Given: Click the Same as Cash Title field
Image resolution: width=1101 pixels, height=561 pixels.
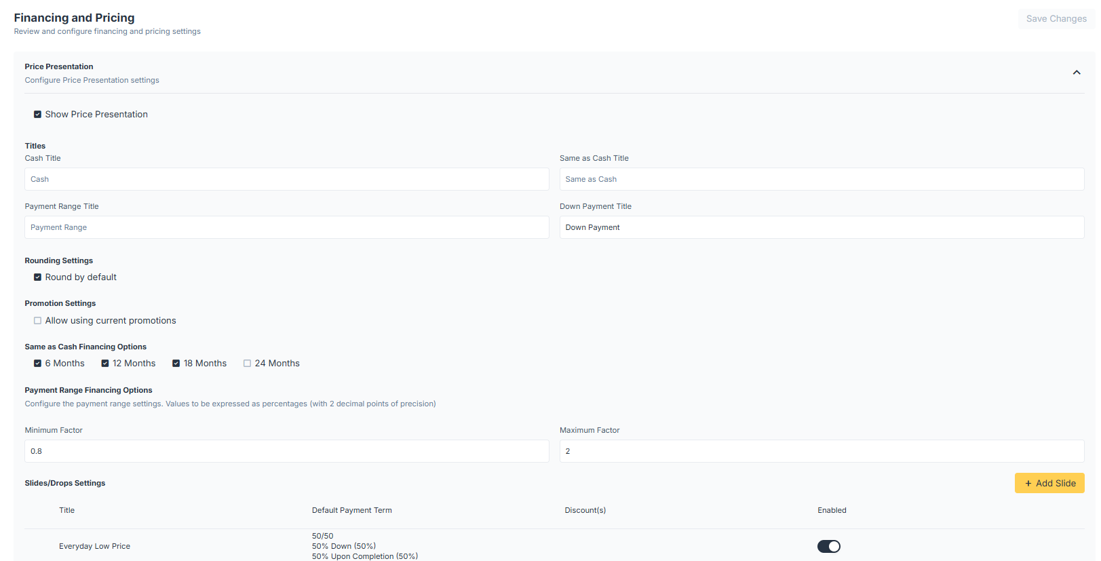Looking at the screenshot, I should (821, 179).
